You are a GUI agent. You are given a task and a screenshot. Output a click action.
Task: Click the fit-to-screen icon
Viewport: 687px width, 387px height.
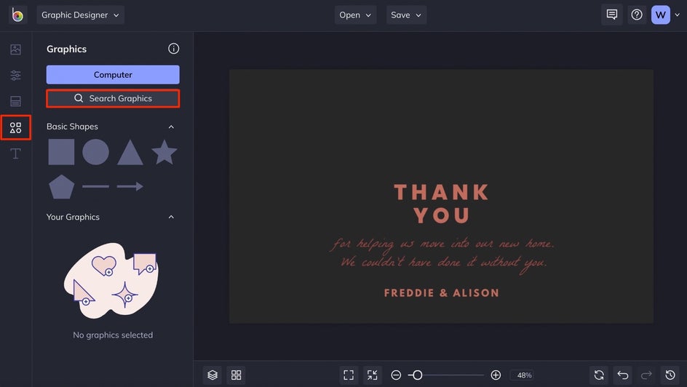pos(349,375)
